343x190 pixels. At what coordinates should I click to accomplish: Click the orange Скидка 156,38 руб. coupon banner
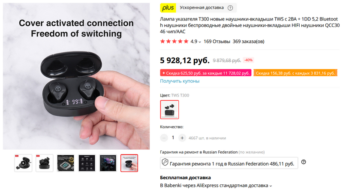[x=295, y=73]
